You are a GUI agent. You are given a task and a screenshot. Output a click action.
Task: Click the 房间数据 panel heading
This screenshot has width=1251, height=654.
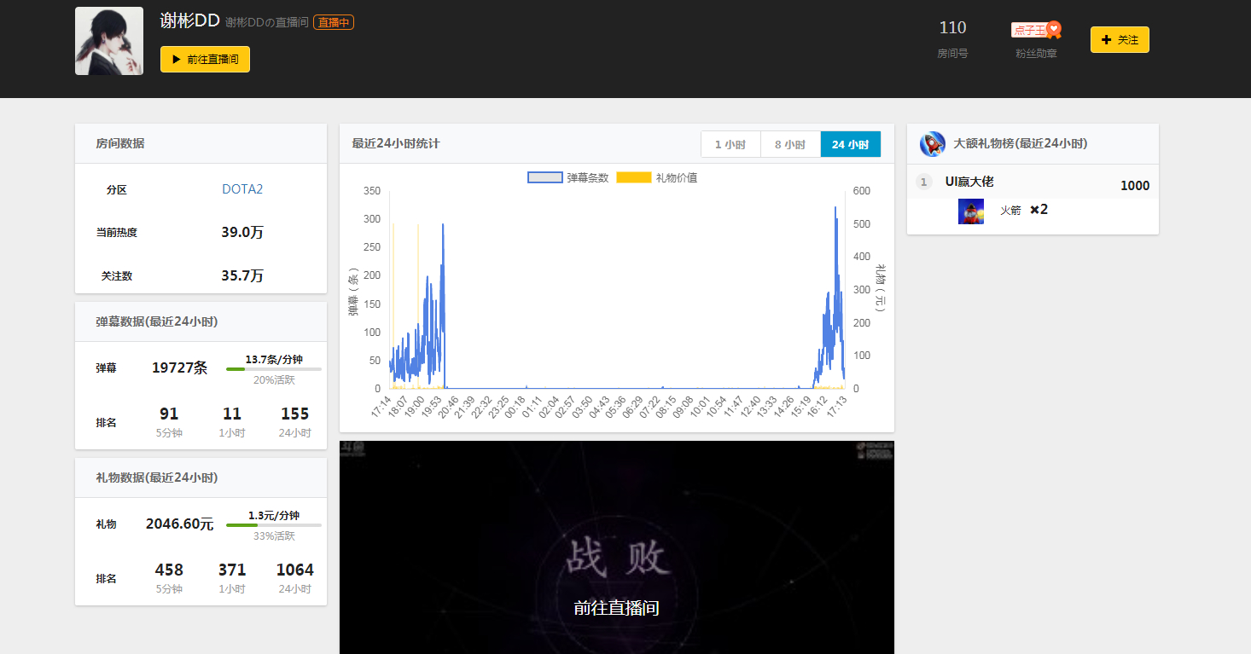click(x=120, y=143)
